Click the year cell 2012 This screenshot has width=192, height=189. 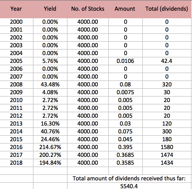16,116
